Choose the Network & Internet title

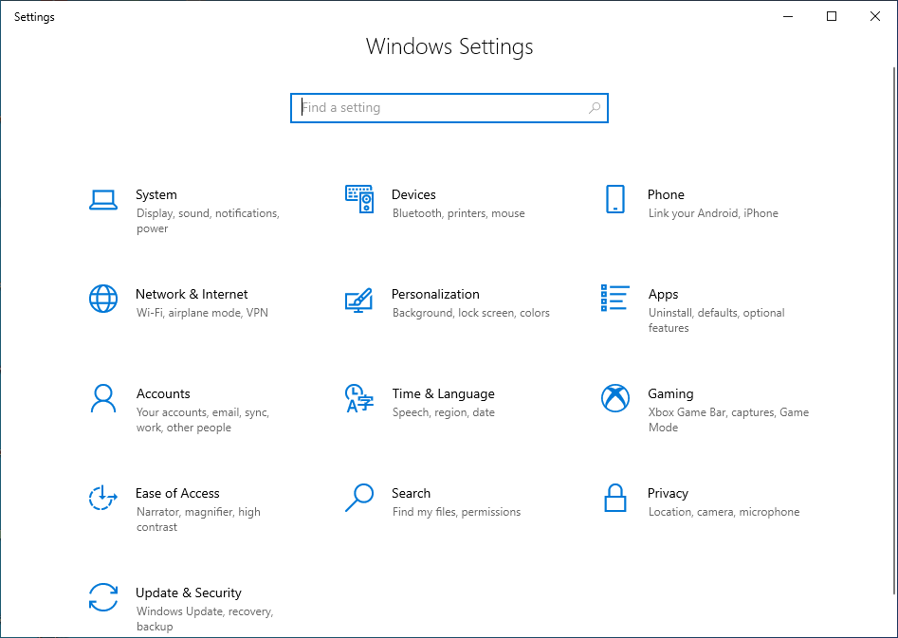tap(192, 295)
